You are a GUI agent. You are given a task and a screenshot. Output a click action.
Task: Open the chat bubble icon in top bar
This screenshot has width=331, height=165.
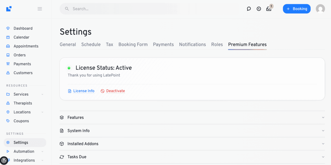pyautogui.click(x=249, y=9)
